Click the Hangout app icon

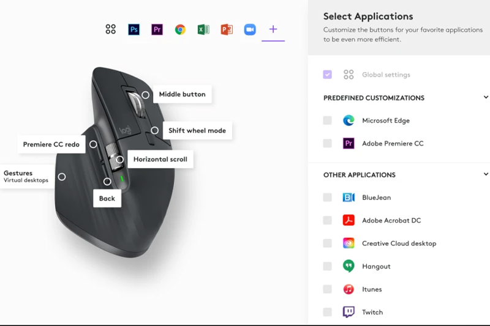tap(349, 266)
